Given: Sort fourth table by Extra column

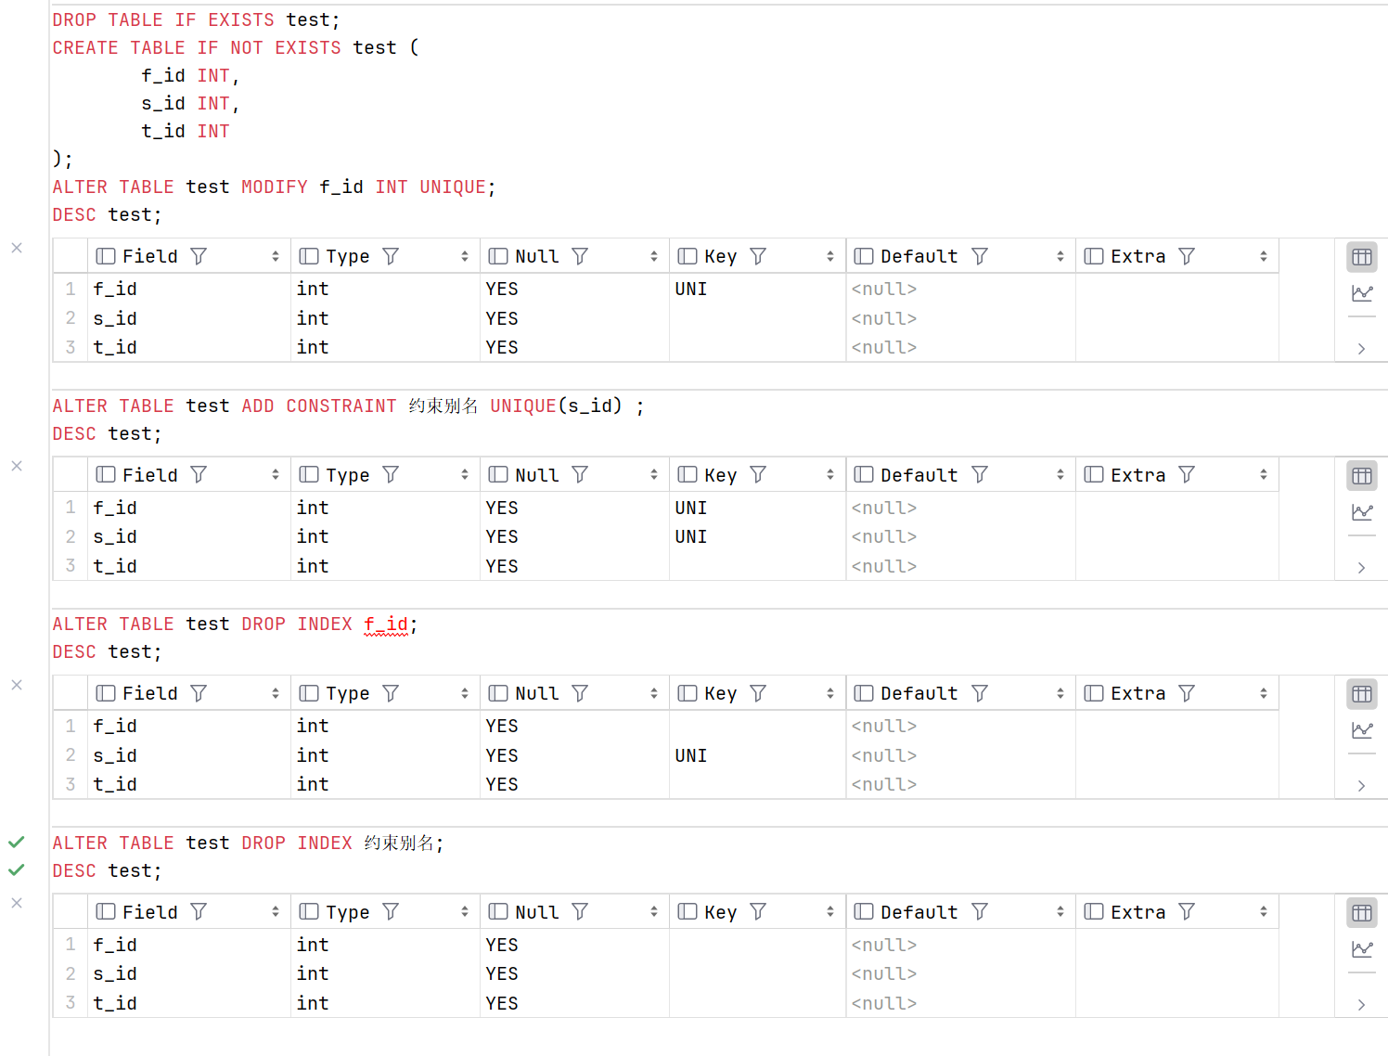Looking at the screenshot, I should (1264, 912).
